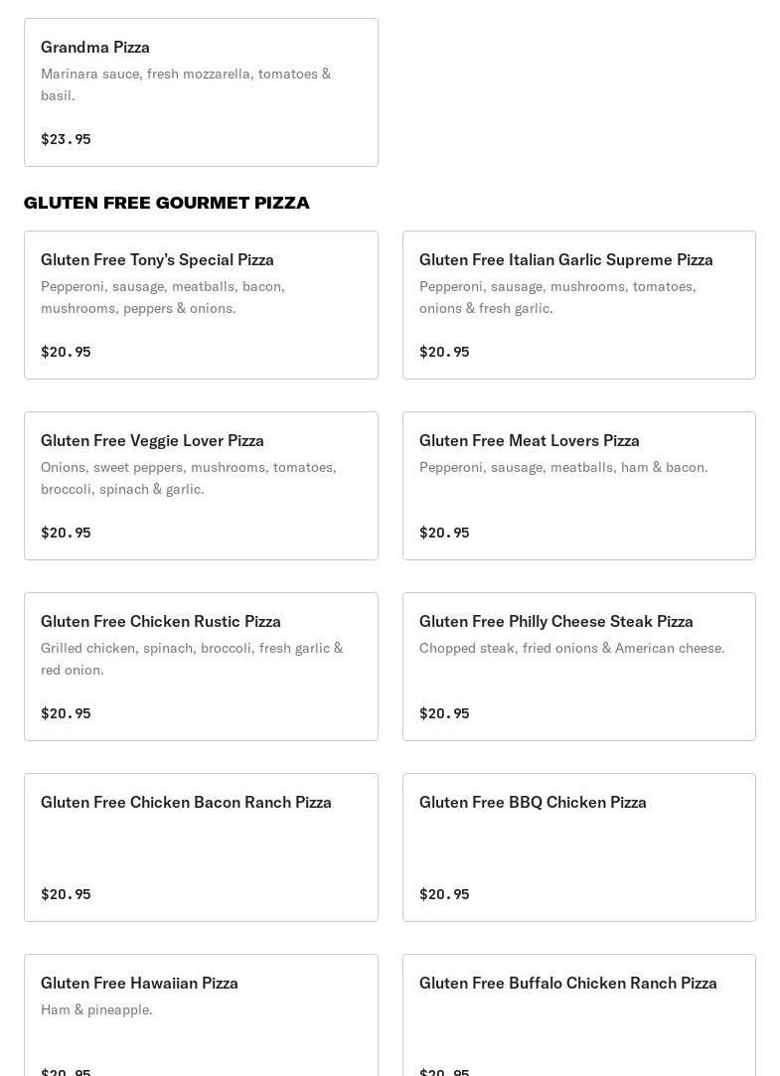Click the Ham & pineapple description
The width and height of the screenshot is (780, 1076).
click(x=96, y=1009)
